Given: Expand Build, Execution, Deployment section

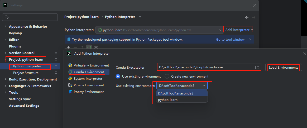Looking at the screenshot, I should coord(6,79).
